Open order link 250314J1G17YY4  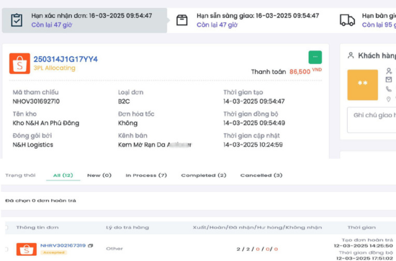point(66,59)
